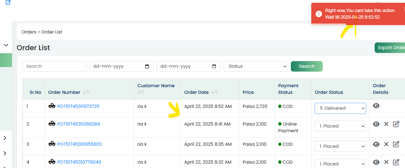
Task: View details of order POT51745310955603 via eye icon
Action: (x=376, y=144)
